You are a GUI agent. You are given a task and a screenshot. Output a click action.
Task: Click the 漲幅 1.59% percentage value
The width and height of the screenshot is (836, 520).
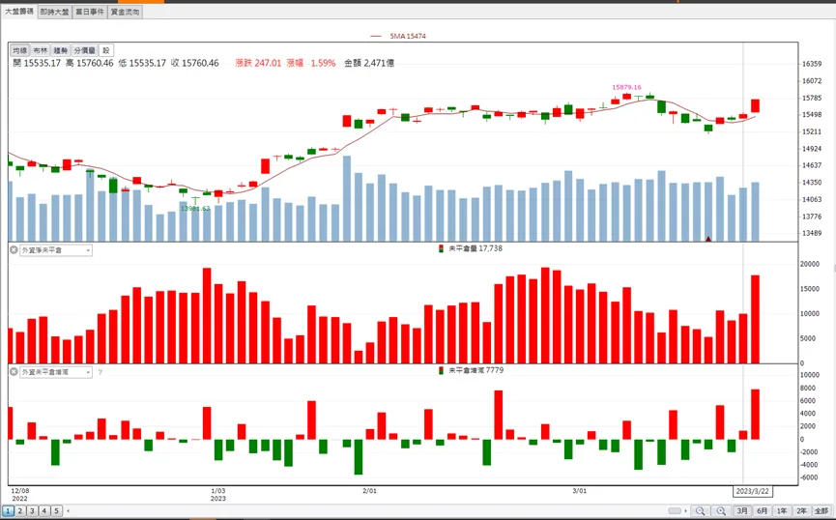[x=311, y=63]
